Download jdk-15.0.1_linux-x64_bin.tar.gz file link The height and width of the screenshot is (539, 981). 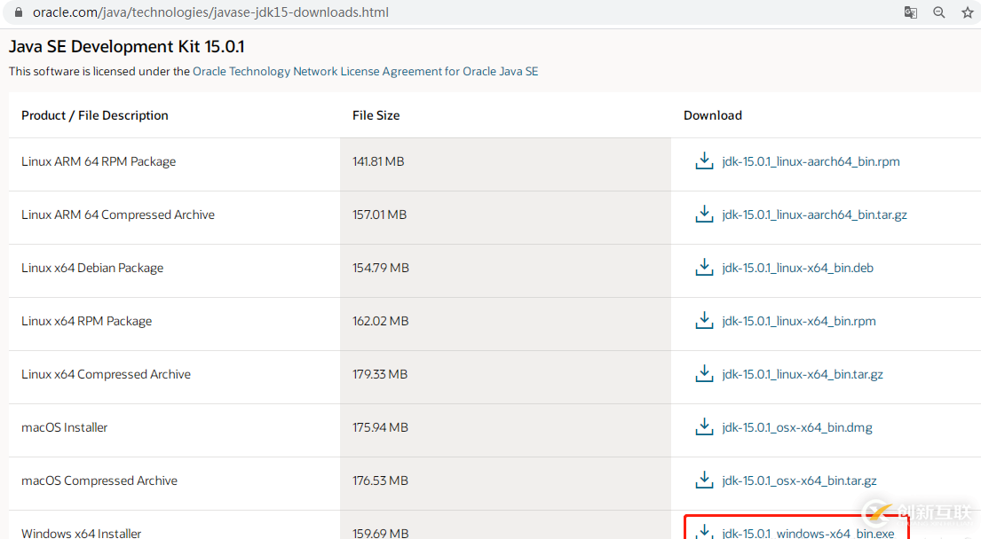pos(803,375)
